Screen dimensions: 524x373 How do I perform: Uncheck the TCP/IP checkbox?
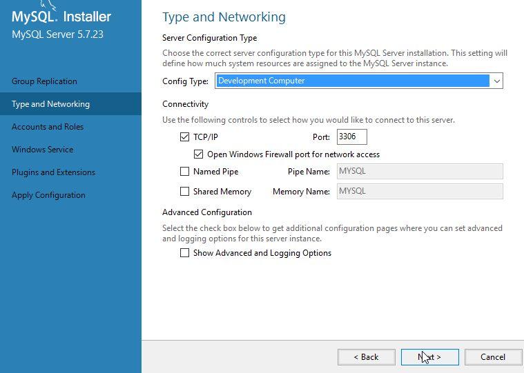[x=184, y=137]
